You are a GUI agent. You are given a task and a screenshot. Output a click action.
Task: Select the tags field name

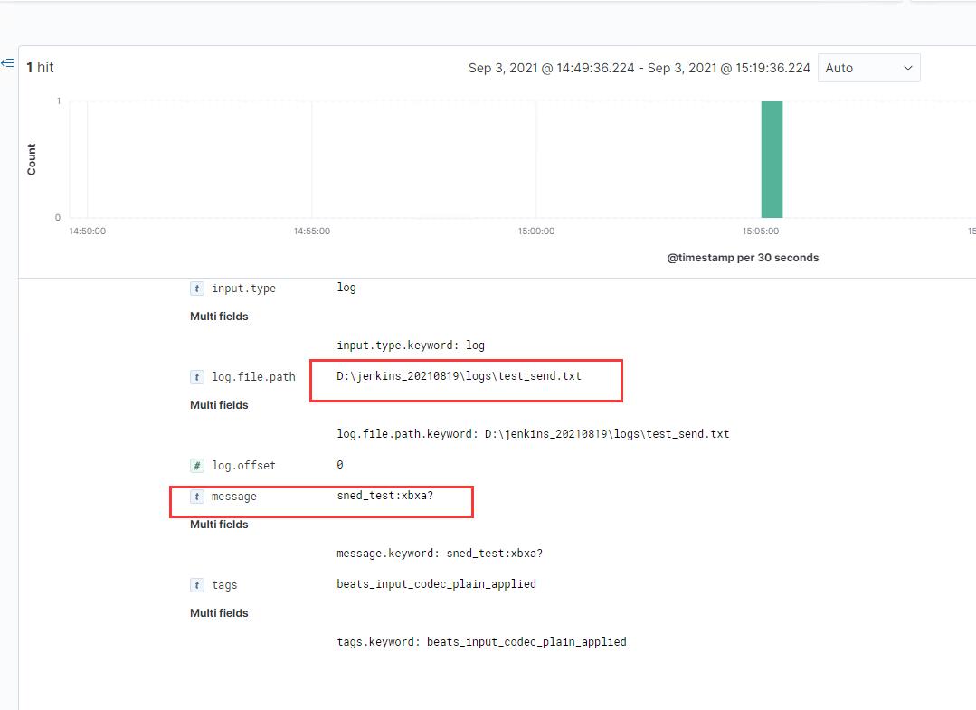coord(224,585)
